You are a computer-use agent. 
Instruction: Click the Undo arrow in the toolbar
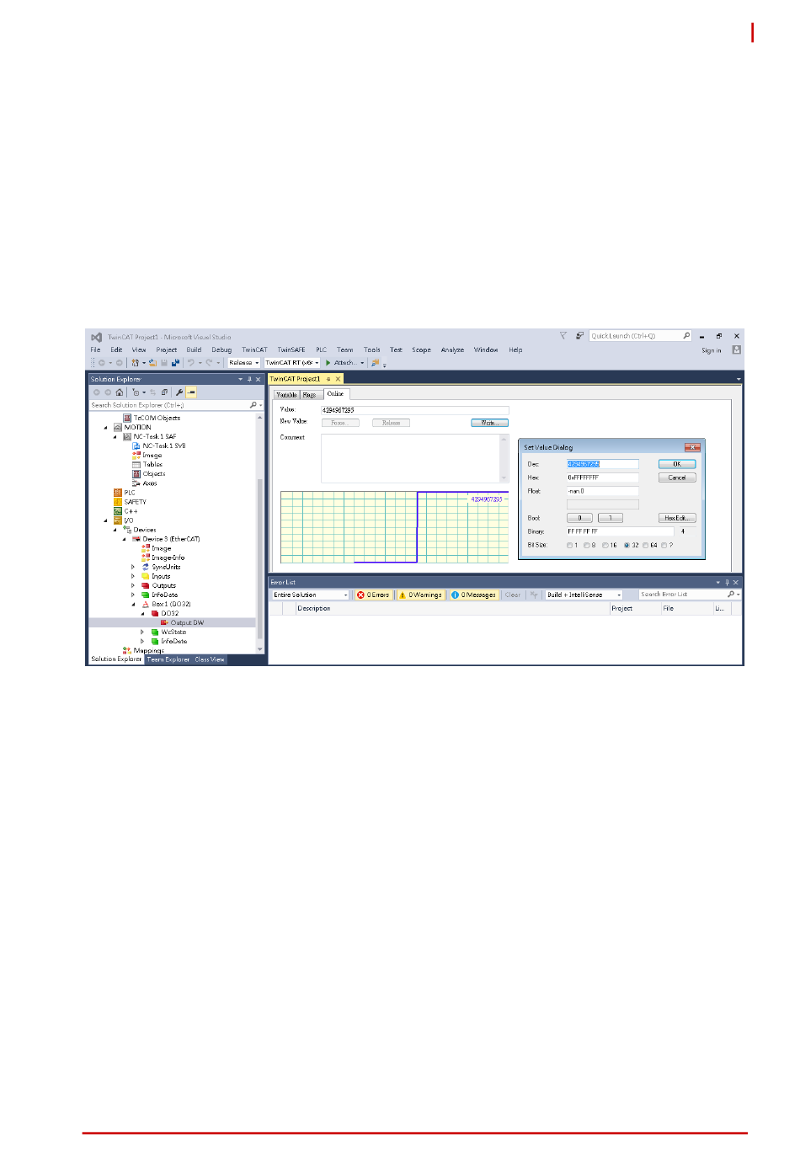[x=191, y=363]
